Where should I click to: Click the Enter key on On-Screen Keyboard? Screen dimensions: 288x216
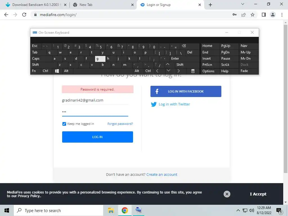point(184,58)
